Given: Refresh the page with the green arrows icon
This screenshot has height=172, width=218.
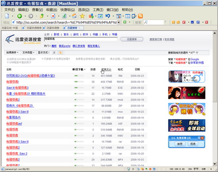Looking at the screenshot, I should 64,16.
